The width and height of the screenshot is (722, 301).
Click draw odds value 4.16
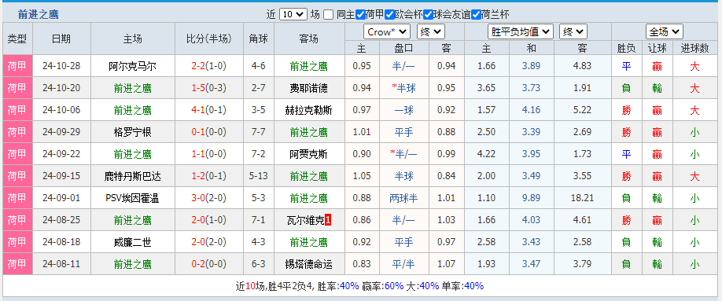tap(531, 111)
